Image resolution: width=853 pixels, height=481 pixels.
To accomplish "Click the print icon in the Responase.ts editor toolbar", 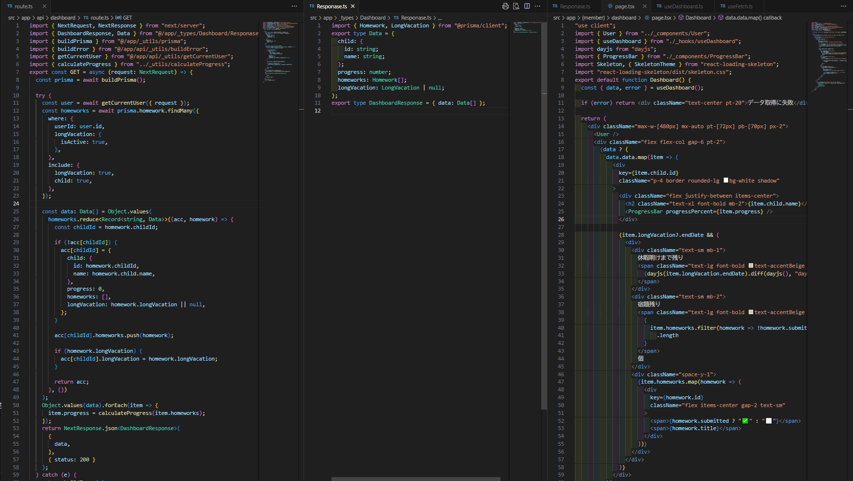I will 505,6.
